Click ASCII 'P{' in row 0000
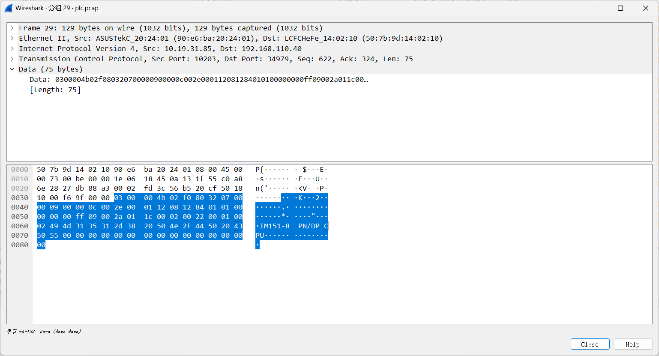659x356 pixels. [260, 170]
